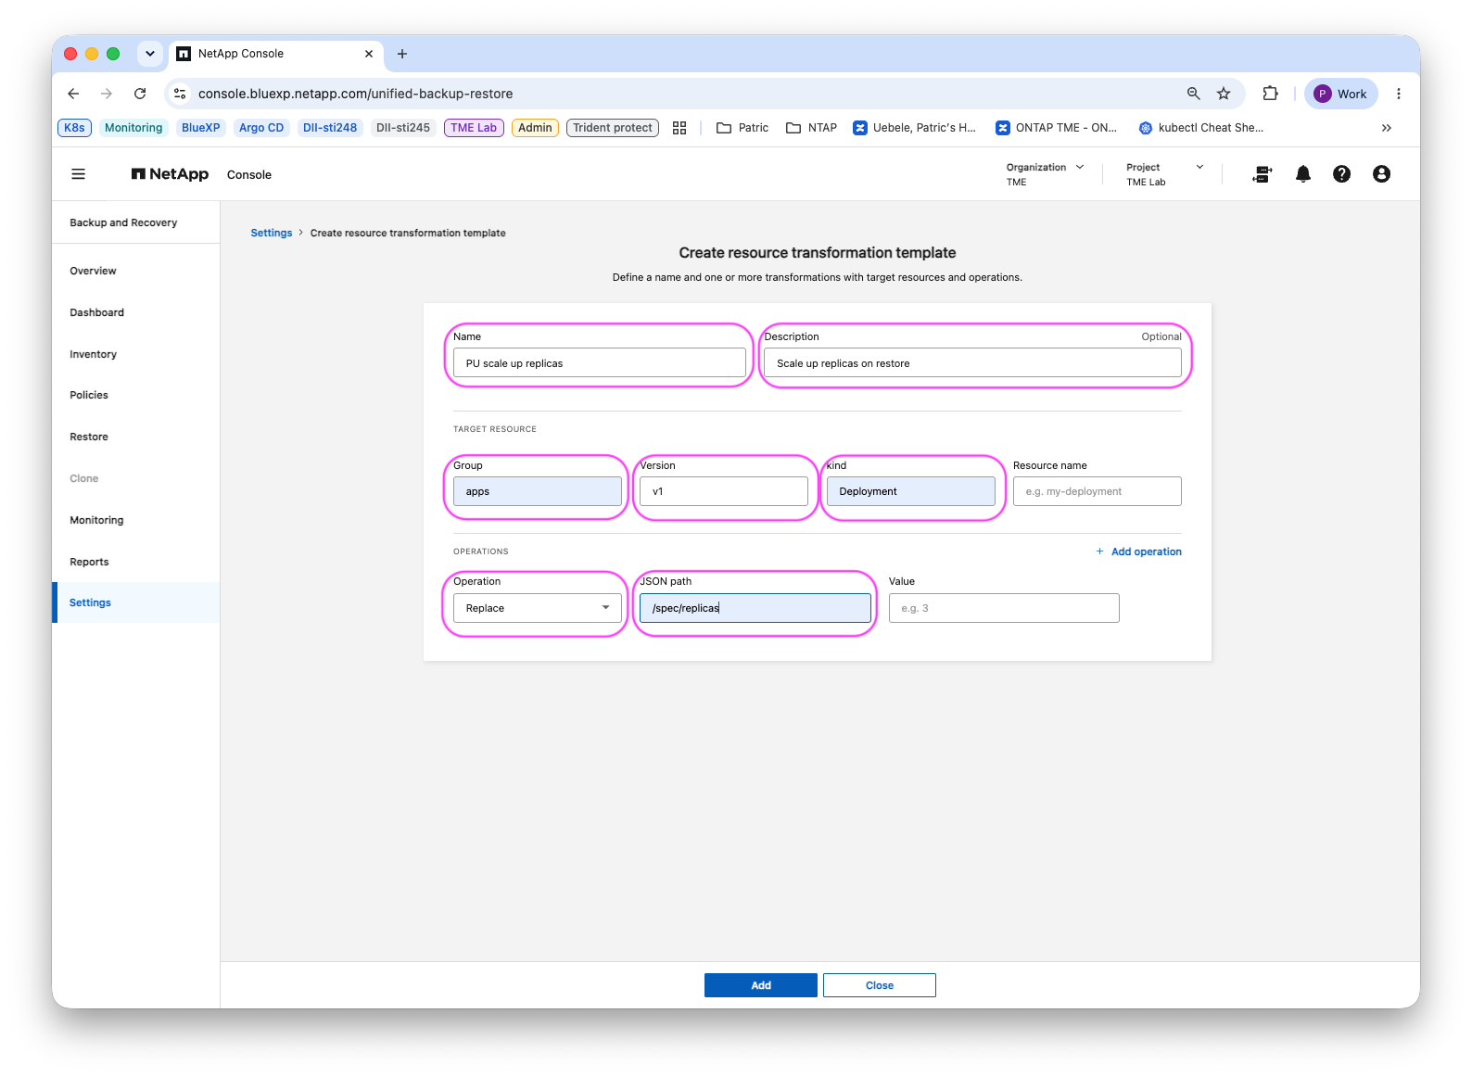Viewport: 1472px width, 1077px height.
Task: Expand the Operation Replace dropdown
Action: point(538,608)
